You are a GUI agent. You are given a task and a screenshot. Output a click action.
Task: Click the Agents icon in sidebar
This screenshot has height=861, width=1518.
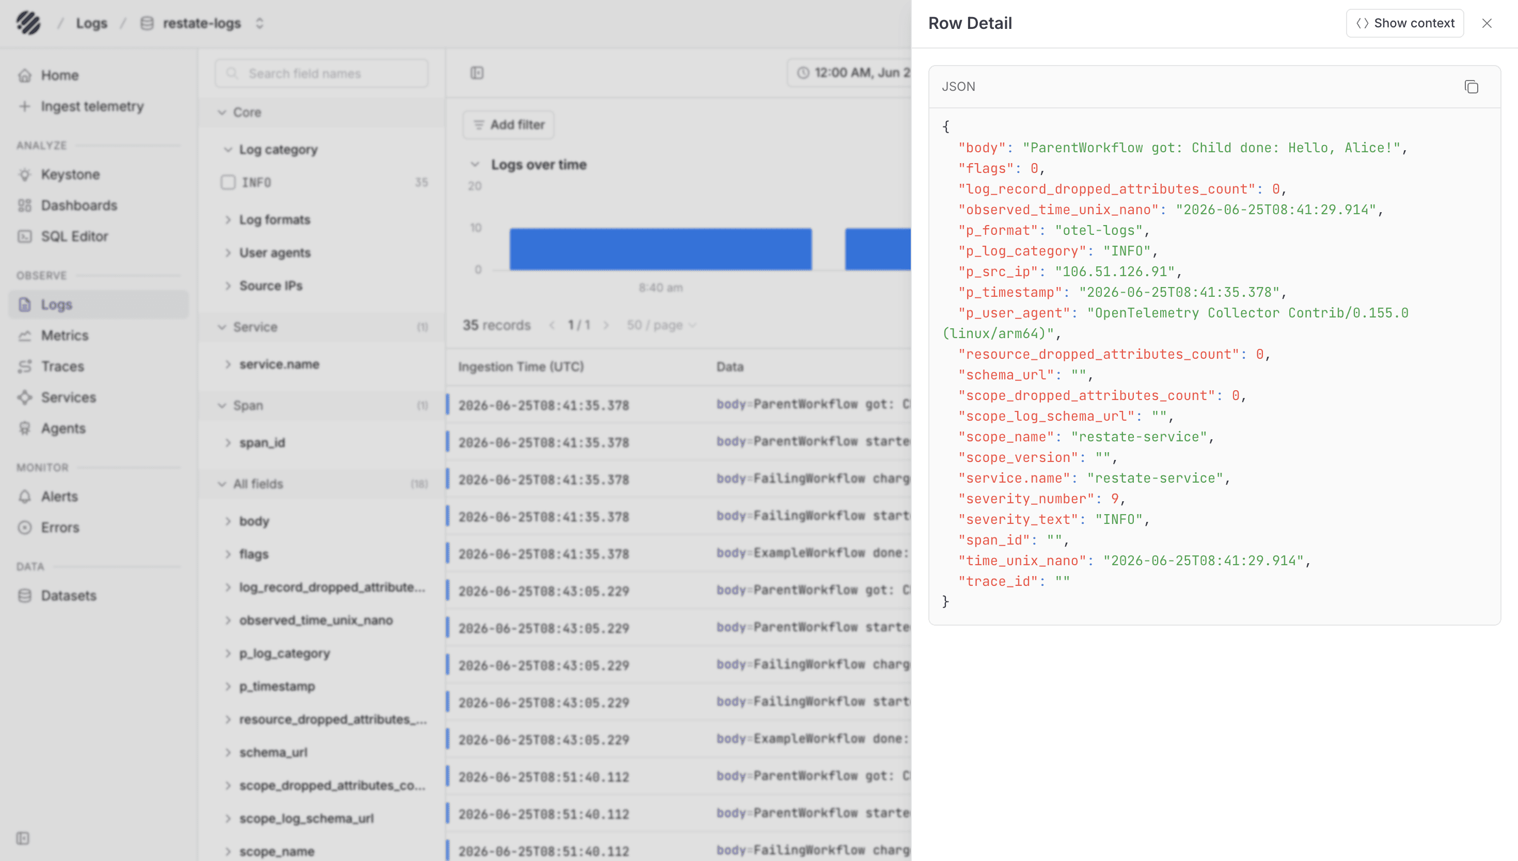click(x=24, y=428)
